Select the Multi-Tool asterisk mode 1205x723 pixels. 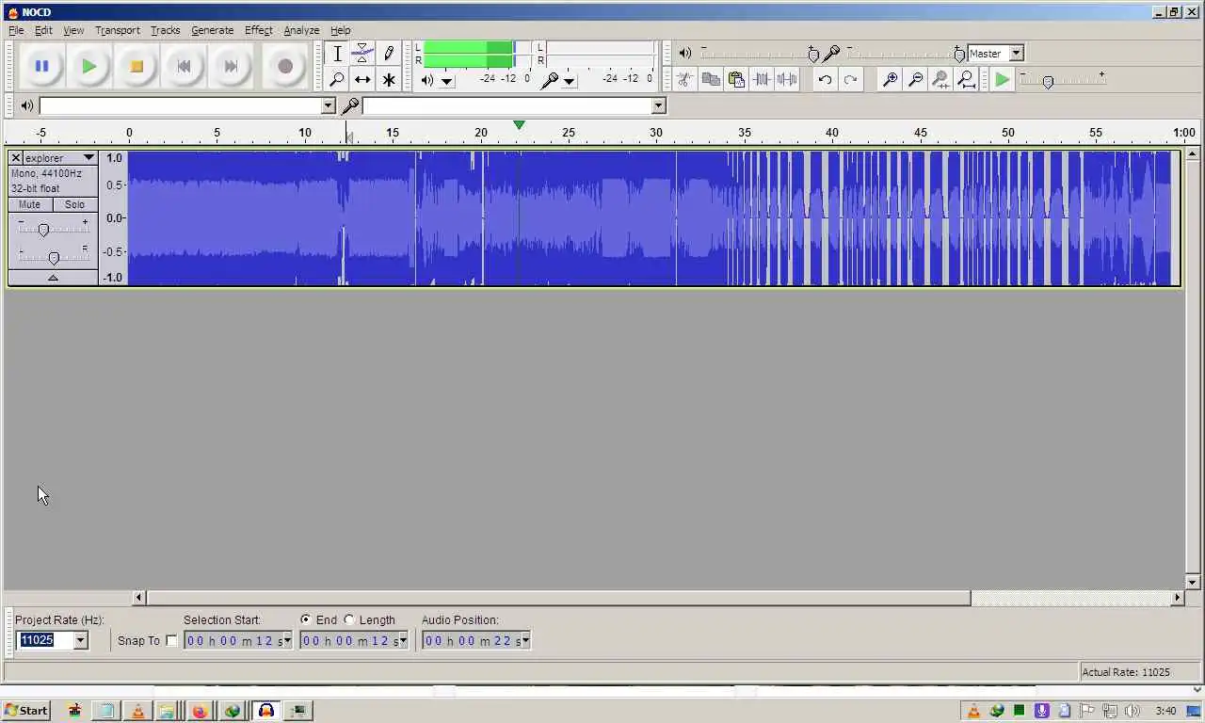point(388,79)
